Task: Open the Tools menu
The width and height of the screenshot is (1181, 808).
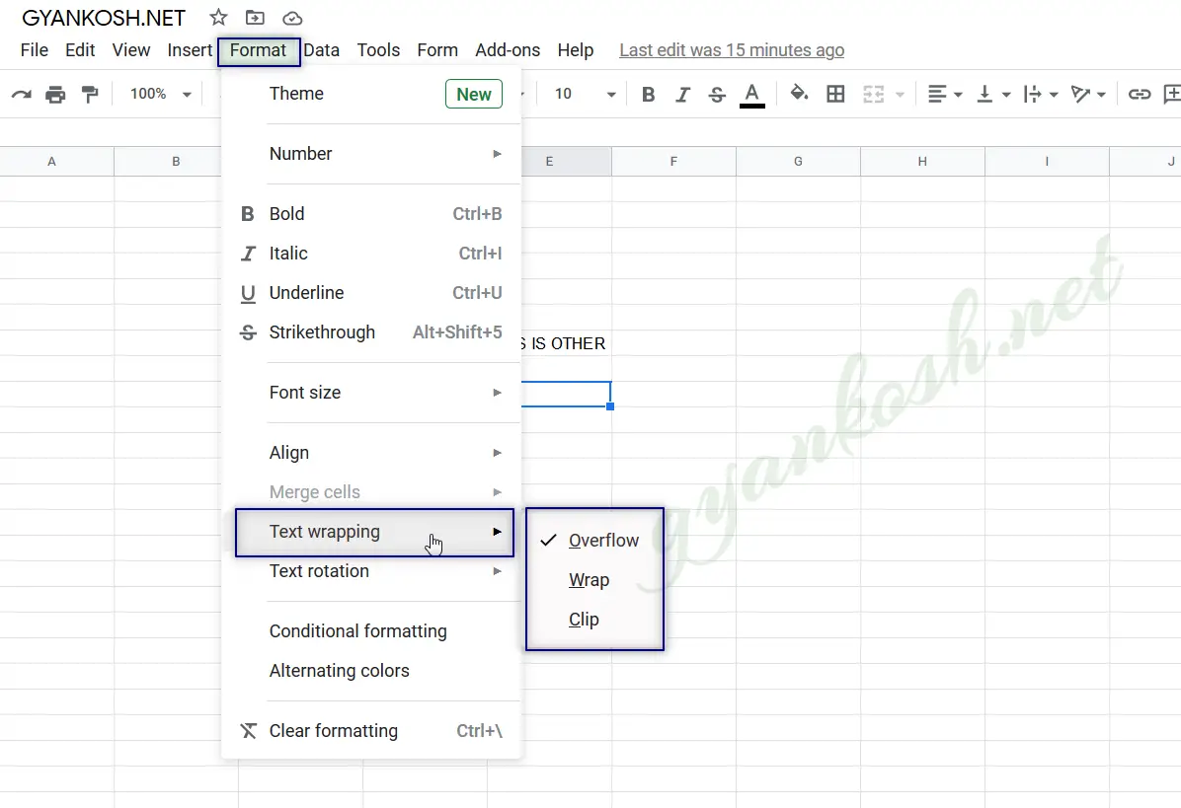Action: [378, 50]
